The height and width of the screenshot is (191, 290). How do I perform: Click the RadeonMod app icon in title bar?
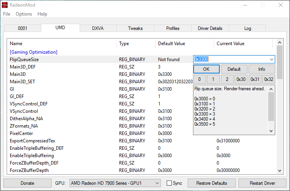click(x=5, y=5)
